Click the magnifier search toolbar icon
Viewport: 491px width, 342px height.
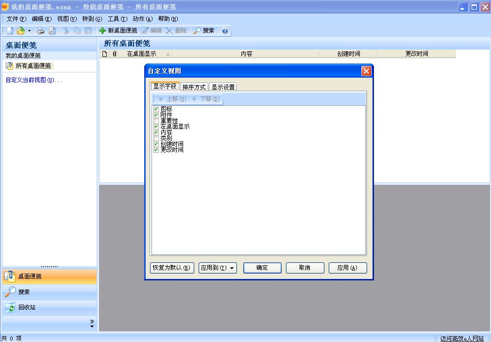(x=197, y=31)
